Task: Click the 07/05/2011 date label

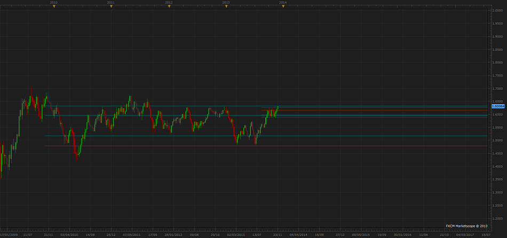Action: (x=132, y=234)
